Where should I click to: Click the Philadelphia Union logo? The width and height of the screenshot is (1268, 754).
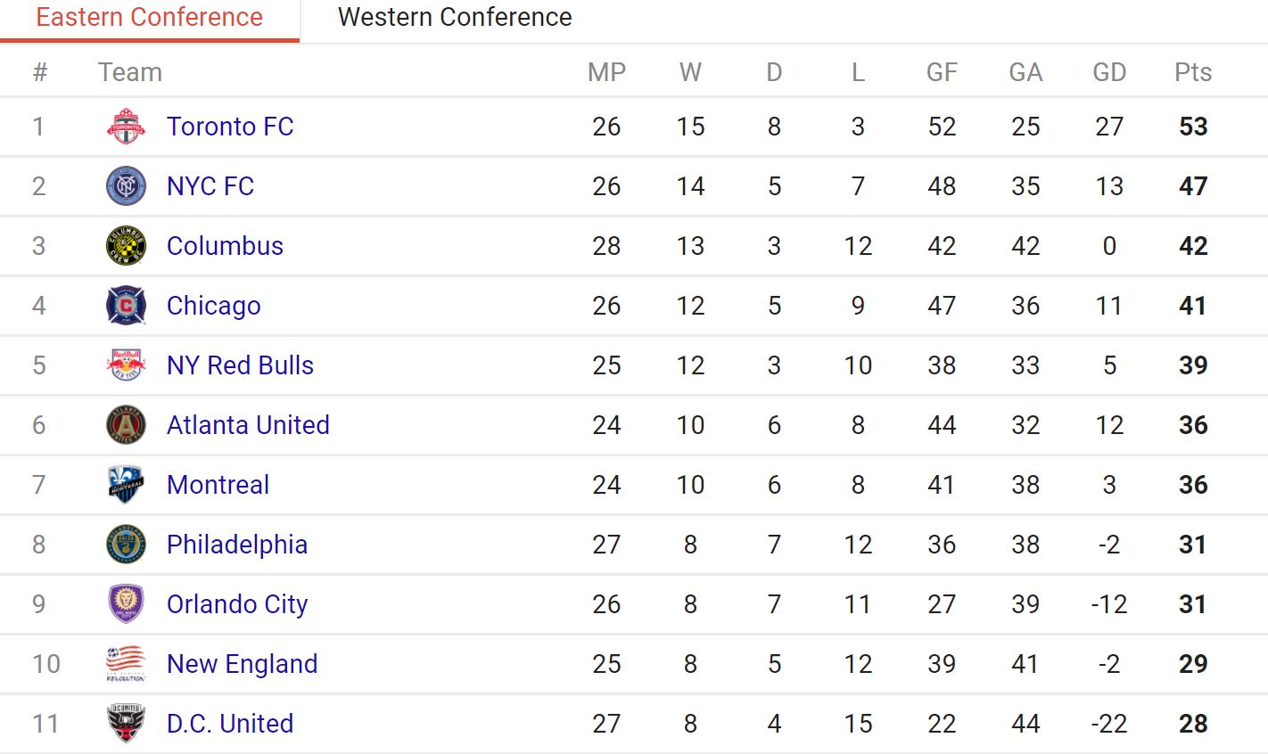pos(126,545)
